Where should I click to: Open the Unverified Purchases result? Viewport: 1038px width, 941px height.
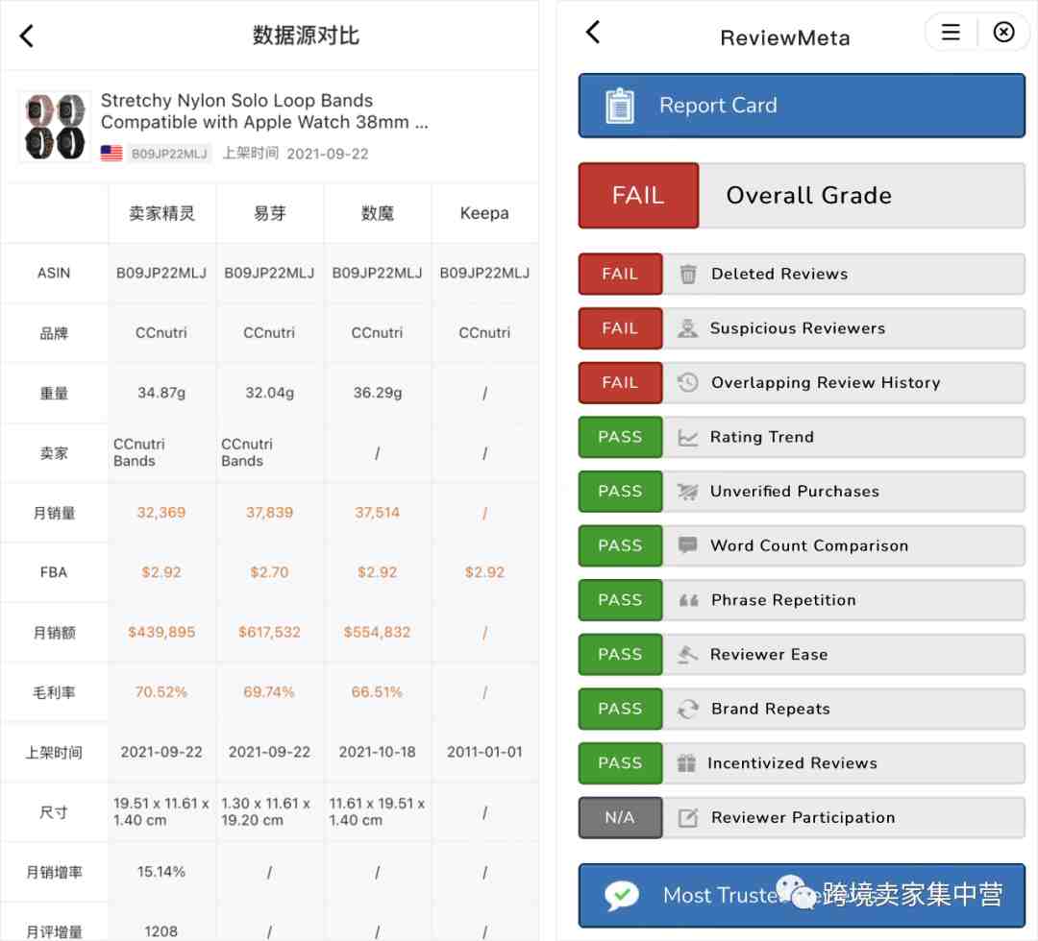pyautogui.click(x=802, y=492)
